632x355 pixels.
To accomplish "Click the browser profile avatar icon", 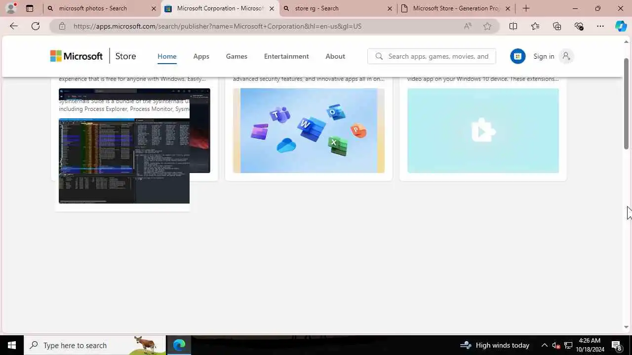I will click(x=11, y=8).
